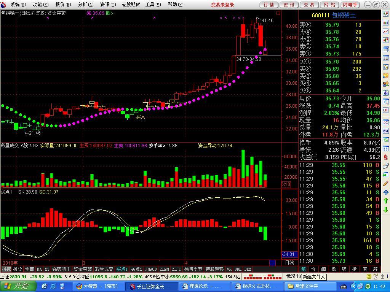The height and width of the screenshot is (292, 390).
Task: Click the ETF icon in right sidebar
Action: (385, 110)
